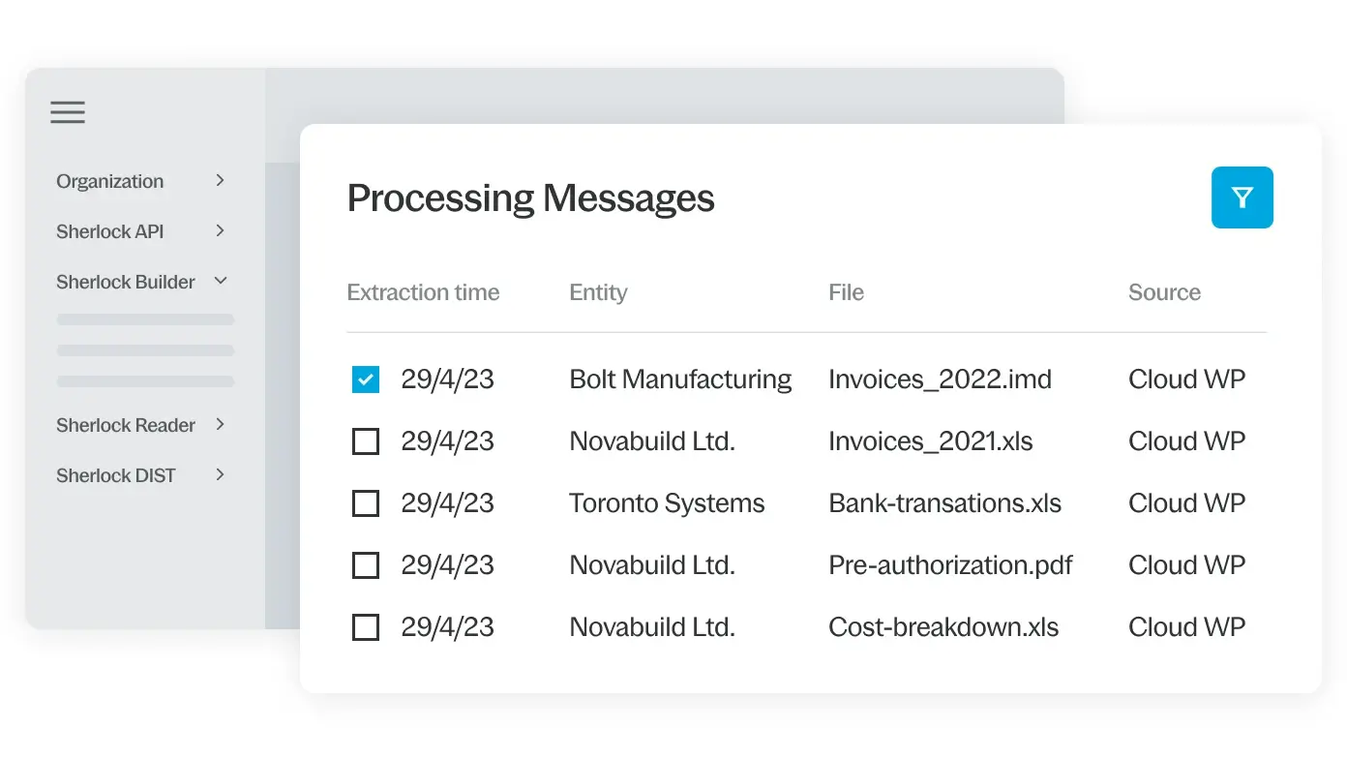1347x759 pixels.
Task: Click the Source column header
Action: click(1164, 292)
